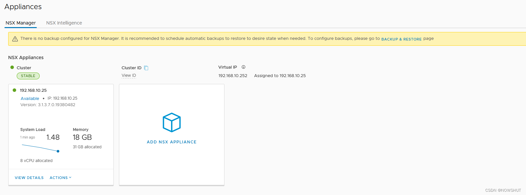526x195 pixels.
Task: Click the Memory label
Action: tap(81, 130)
